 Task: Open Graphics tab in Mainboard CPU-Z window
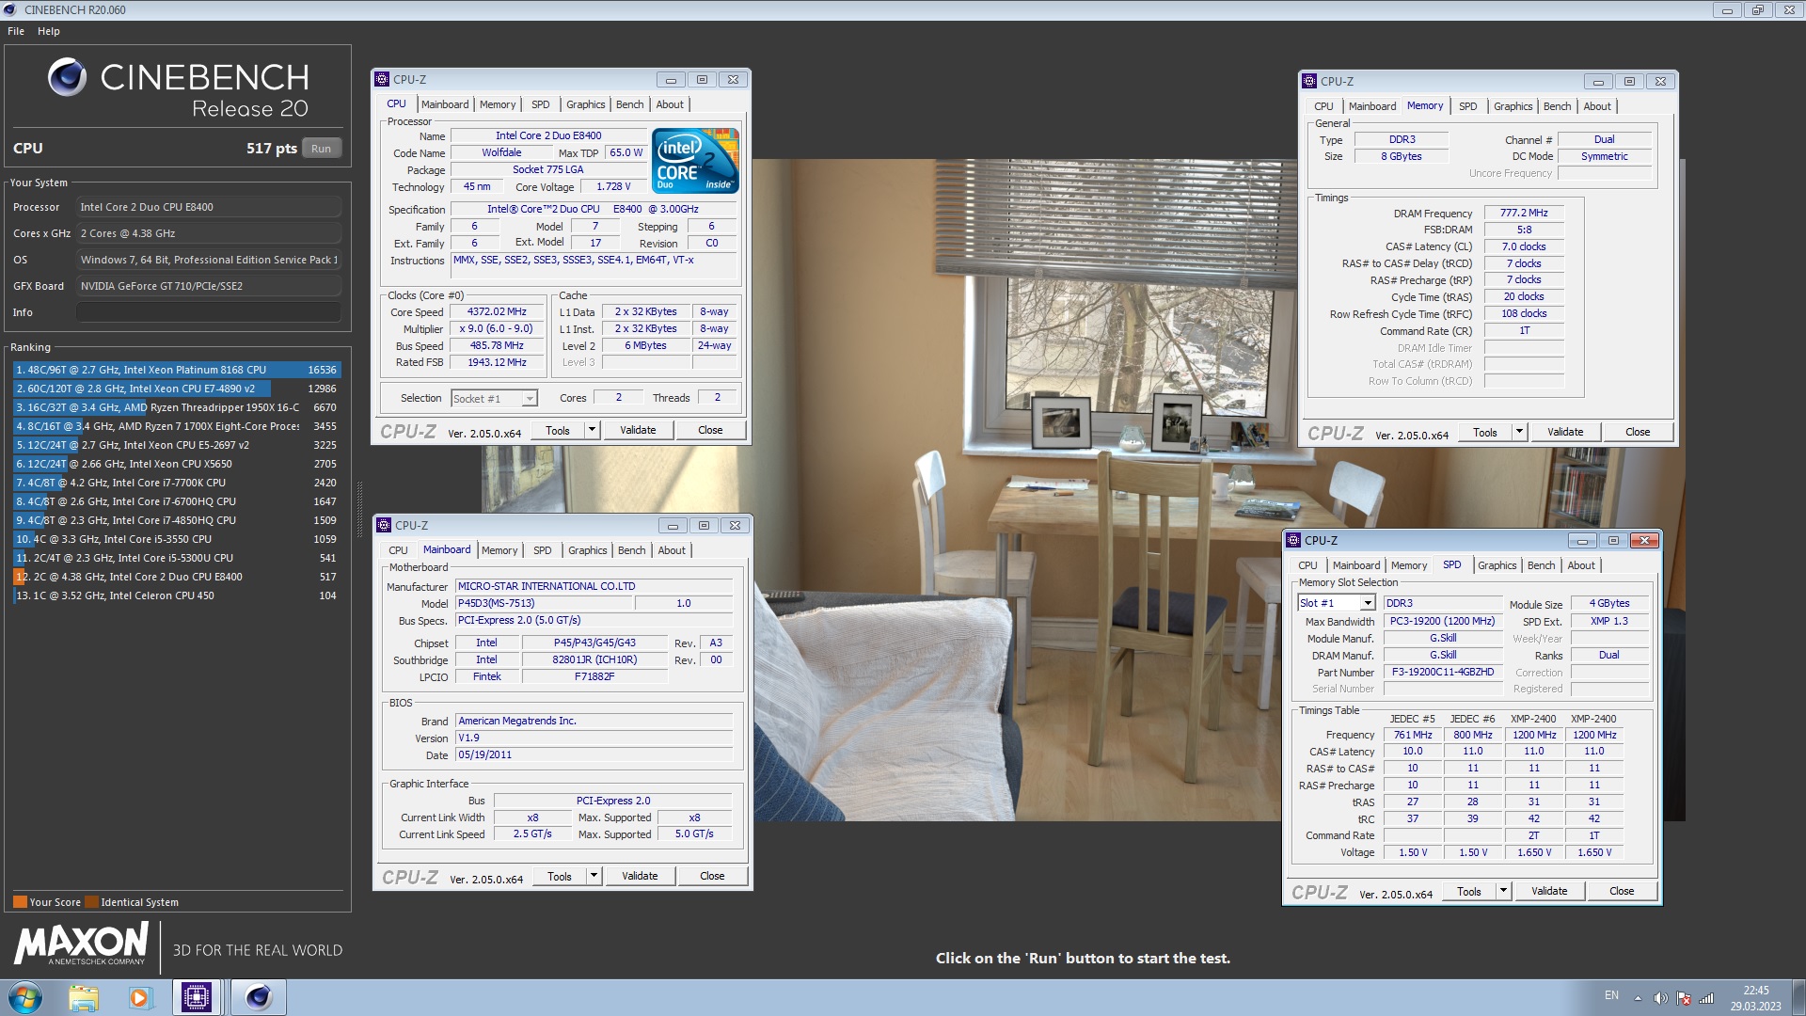coord(588,550)
